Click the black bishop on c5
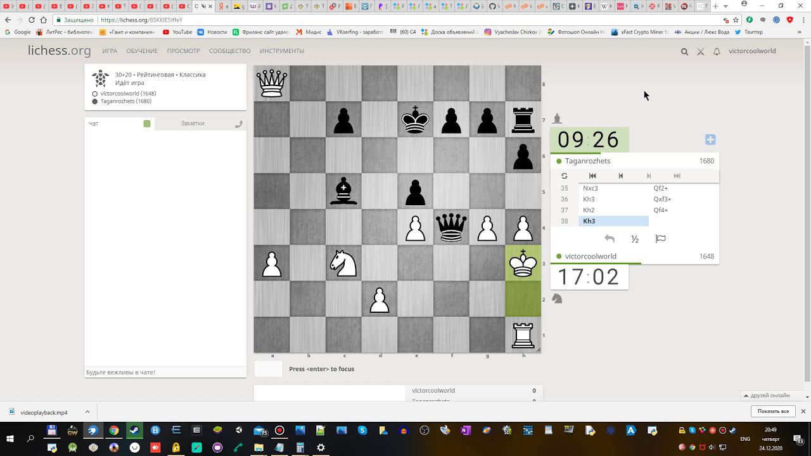The width and height of the screenshot is (811, 456). click(x=343, y=191)
